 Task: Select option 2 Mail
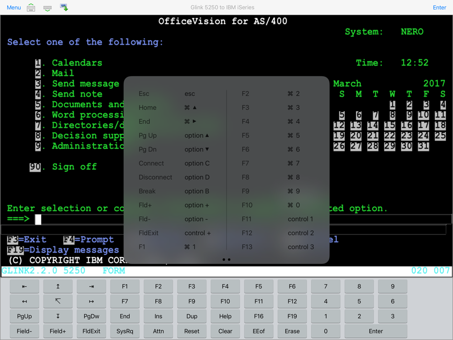click(x=54, y=73)
